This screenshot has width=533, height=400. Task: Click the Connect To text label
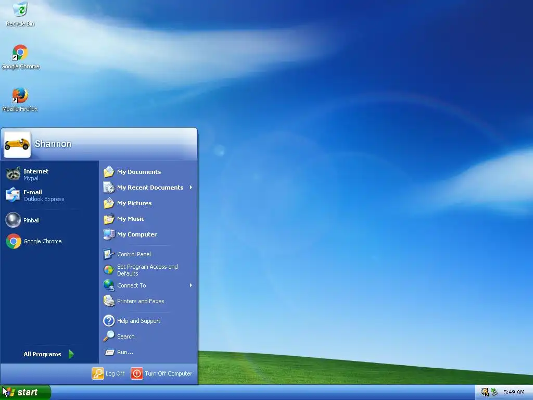(x=132, y=285)
